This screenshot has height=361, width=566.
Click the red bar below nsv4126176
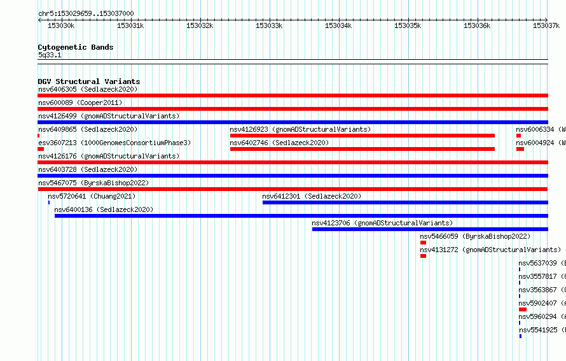[293, 162]
